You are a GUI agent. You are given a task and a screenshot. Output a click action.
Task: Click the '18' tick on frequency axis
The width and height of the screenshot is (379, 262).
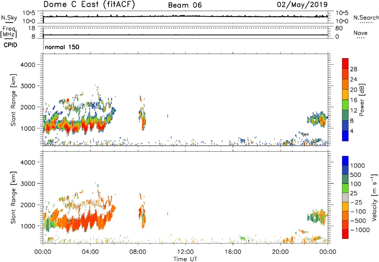tap(32, 28)
